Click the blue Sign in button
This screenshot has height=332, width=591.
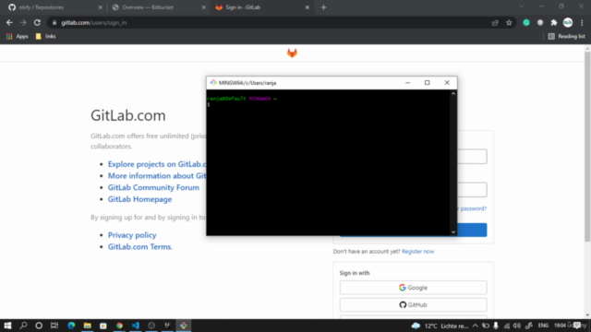(x=472, y=230)
